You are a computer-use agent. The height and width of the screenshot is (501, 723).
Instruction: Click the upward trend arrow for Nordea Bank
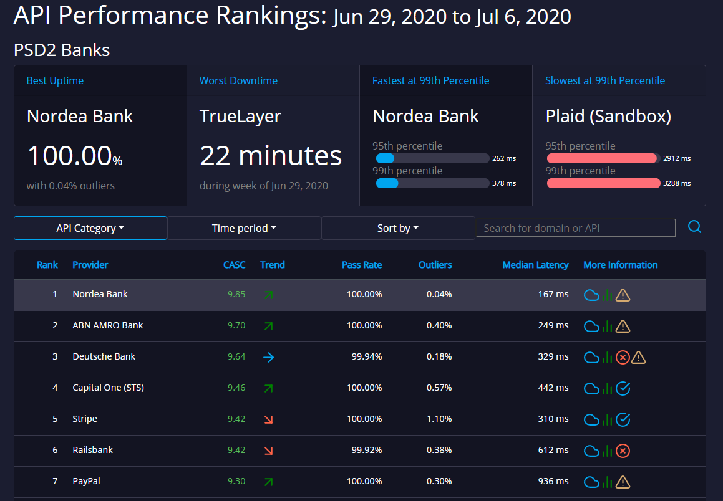point(268,295)
